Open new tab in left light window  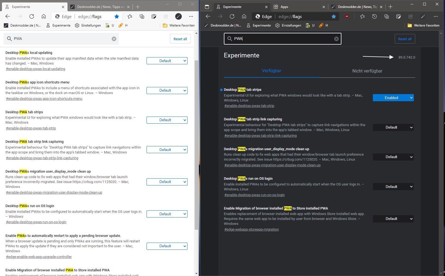coord(138,7)
